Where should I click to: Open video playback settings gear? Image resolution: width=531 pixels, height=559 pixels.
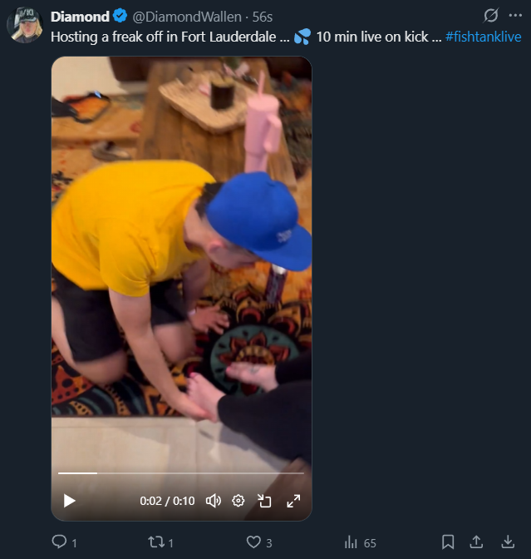coord(238,501)
